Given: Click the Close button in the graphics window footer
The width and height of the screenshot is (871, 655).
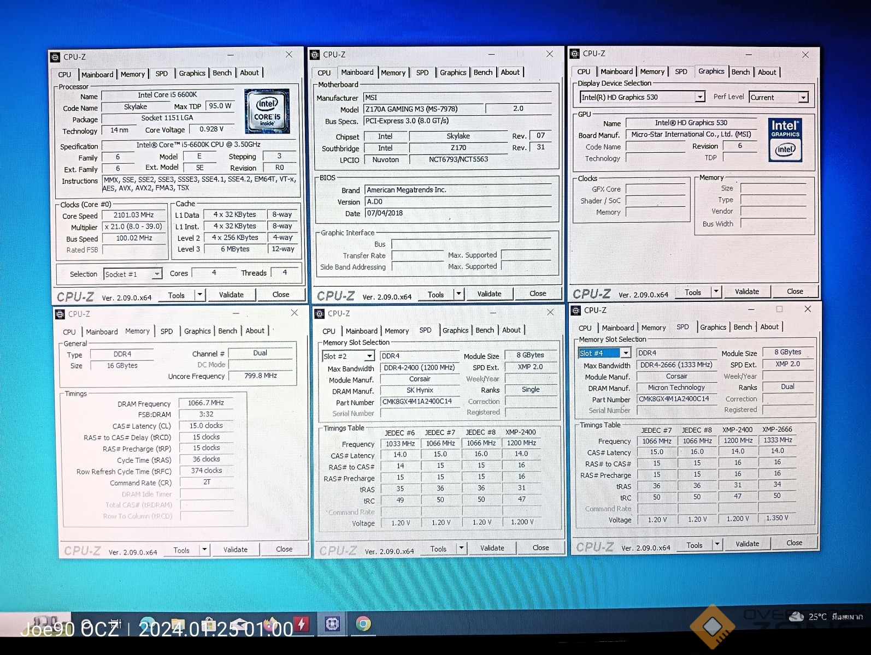Looking at the screenshot, I should tap(795, 291).
